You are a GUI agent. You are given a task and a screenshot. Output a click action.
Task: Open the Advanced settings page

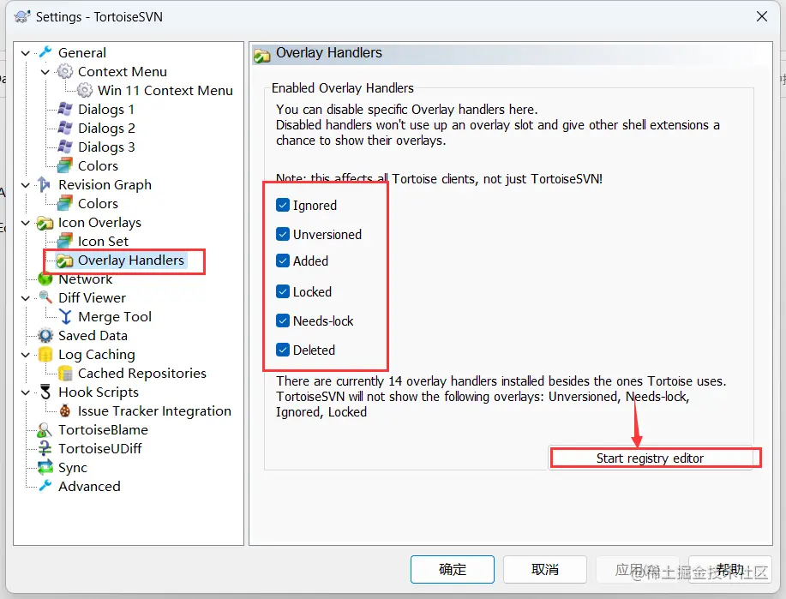coord(89,486)
